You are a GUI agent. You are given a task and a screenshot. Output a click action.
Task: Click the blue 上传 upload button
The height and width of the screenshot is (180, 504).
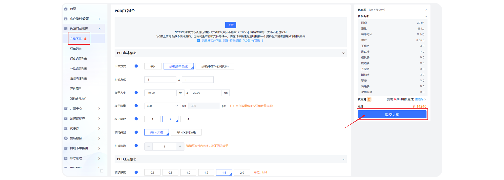231,25
